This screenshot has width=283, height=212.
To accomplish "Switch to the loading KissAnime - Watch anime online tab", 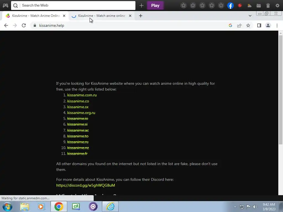I will tap(102, 16).
